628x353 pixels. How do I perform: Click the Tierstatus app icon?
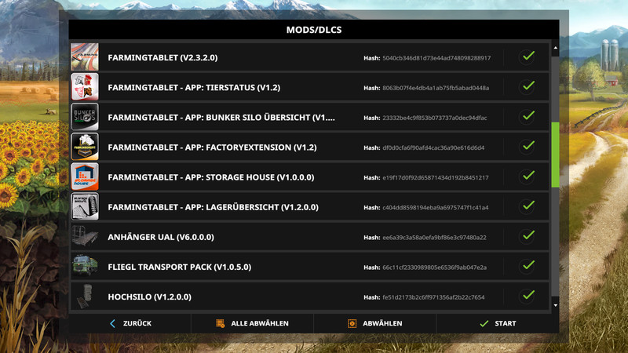point(85,87)
